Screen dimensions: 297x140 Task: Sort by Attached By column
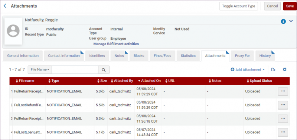122,81
